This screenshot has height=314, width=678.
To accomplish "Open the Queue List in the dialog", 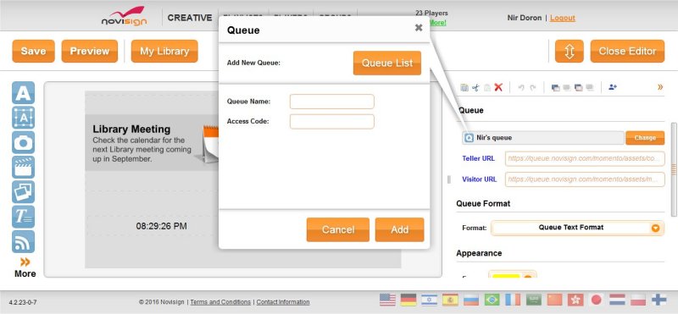I will (387, 63).
